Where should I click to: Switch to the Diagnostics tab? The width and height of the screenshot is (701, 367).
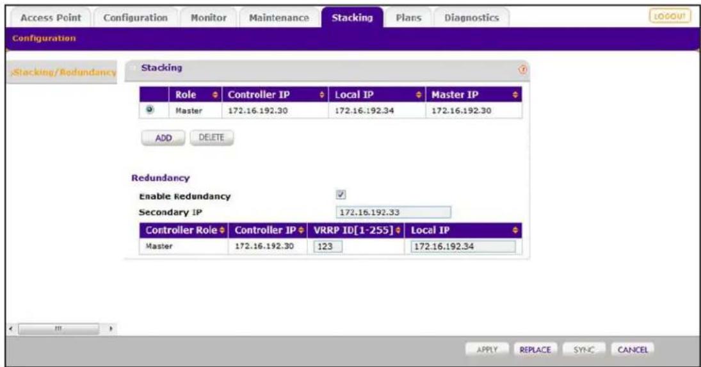click(472, 18)
